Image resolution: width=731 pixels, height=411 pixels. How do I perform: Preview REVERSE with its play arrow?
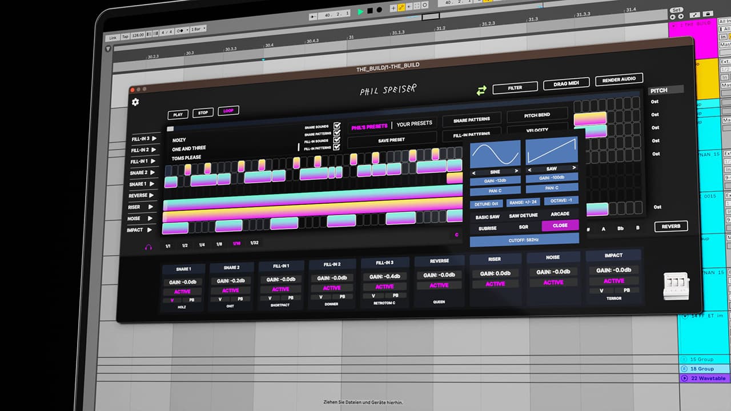pyautogui.click(x=151, y=196)
